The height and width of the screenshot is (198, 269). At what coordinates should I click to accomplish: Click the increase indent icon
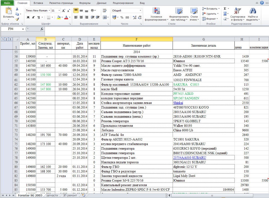(x=98, y=17)
